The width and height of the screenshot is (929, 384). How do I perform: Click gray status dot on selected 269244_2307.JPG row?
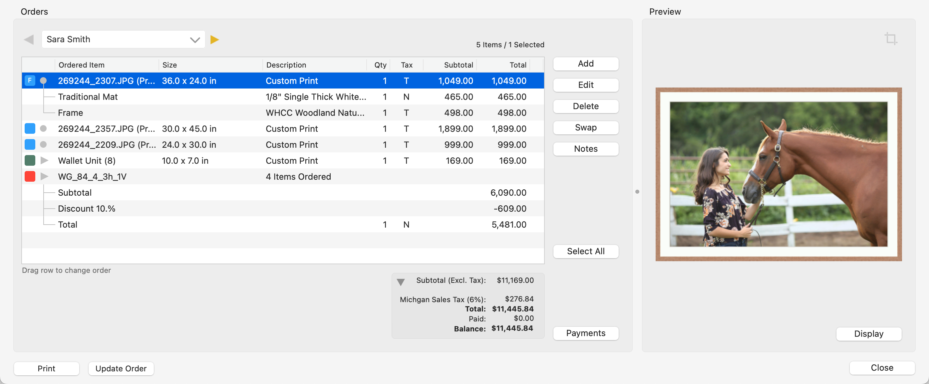click(43, 81)
